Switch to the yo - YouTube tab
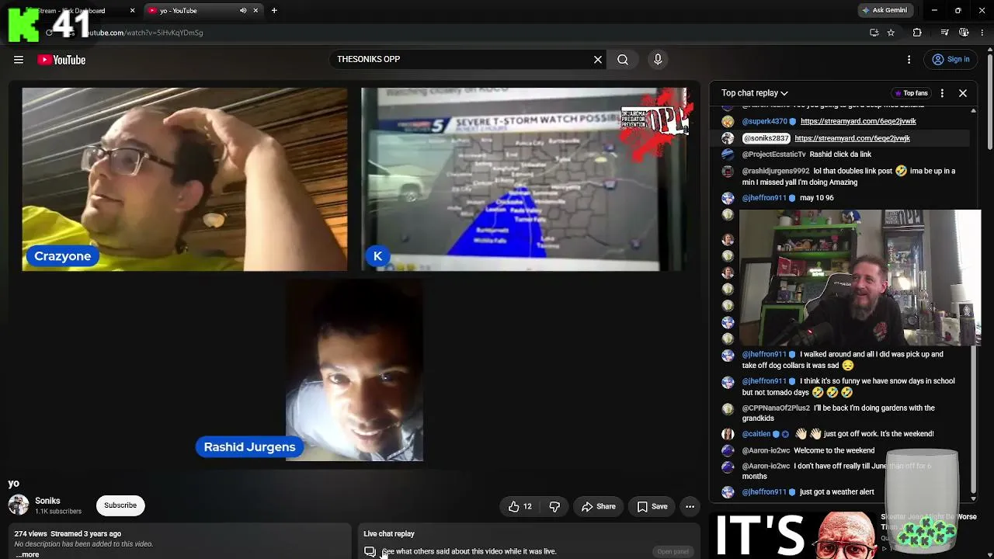This screenshot has width=994, height=559. 203,11
